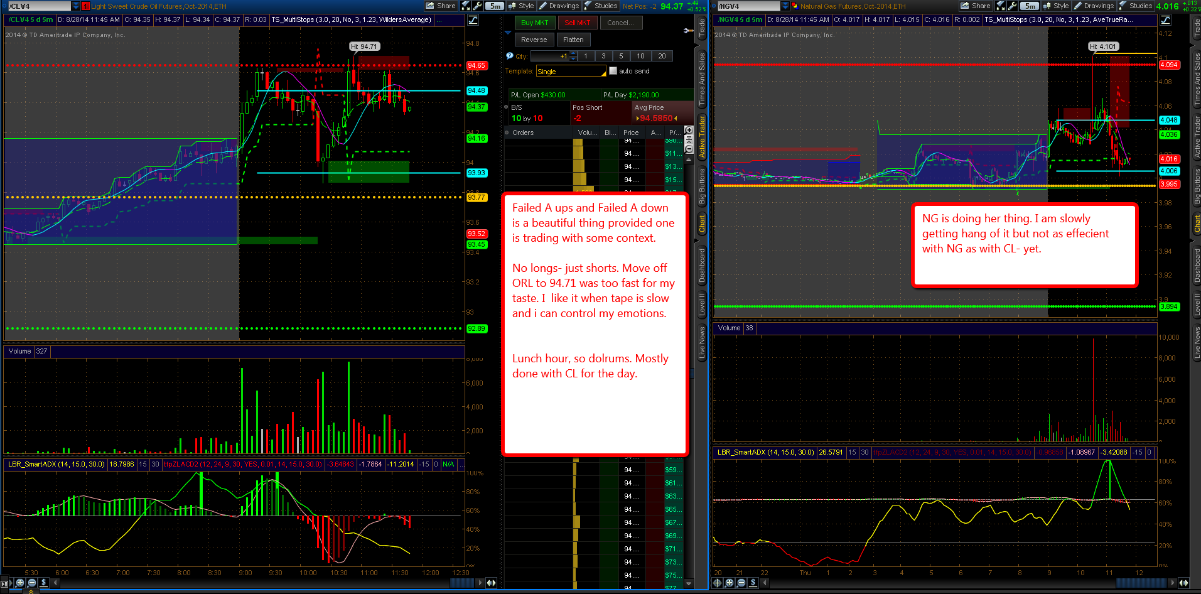Set quantity with the 10 preset button
Screen dimensions: 1201x594
pos(640,56)
